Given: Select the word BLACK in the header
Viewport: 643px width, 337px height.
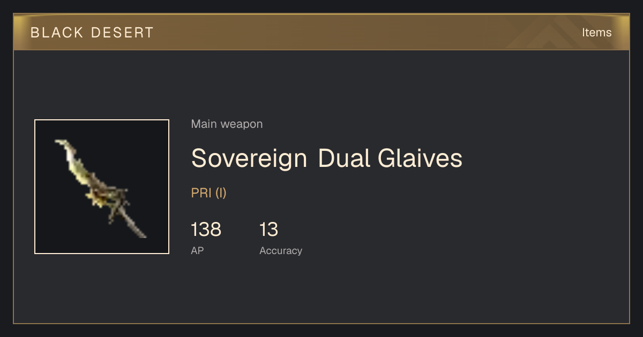Looking at the screenshot, I should pos(56,33).
